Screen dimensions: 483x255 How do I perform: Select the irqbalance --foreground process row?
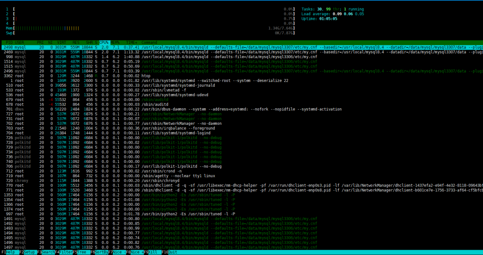tap(241, 128)
